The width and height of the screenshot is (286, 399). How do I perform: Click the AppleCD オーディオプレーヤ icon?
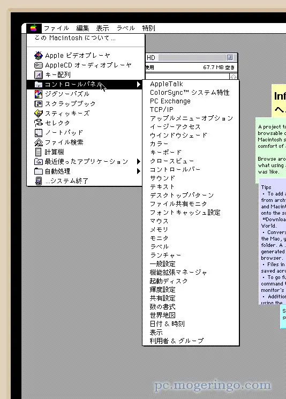point(39,65)
